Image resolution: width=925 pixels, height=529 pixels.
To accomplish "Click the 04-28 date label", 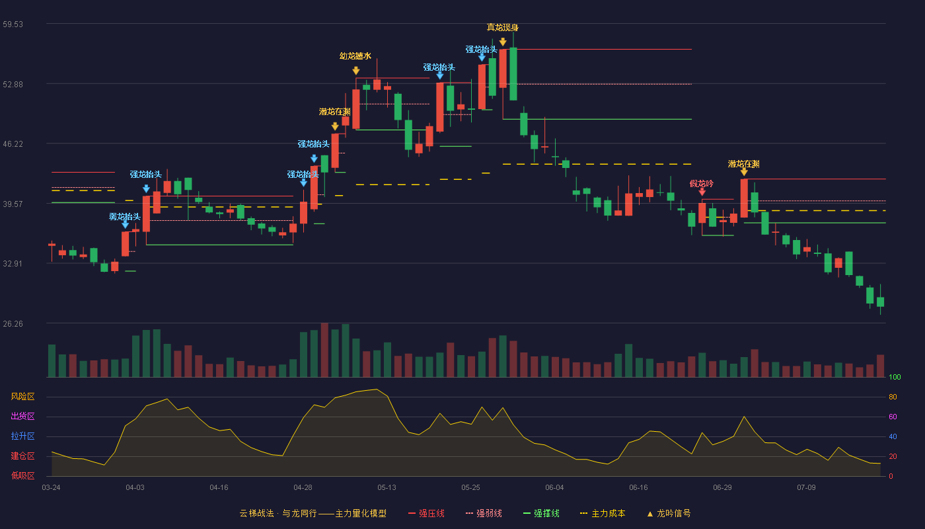I will (x=303, y=487).
